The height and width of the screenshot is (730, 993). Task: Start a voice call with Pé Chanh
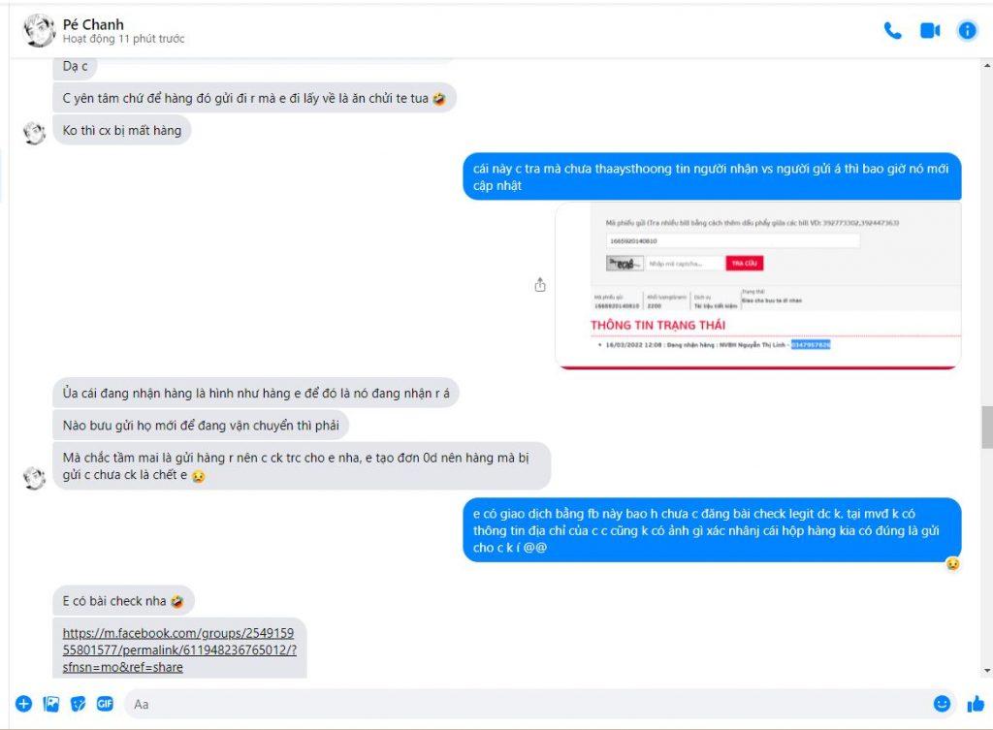[893, 30]
